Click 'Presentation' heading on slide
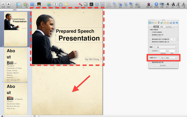The image size is (187, 117). point(79,38)
